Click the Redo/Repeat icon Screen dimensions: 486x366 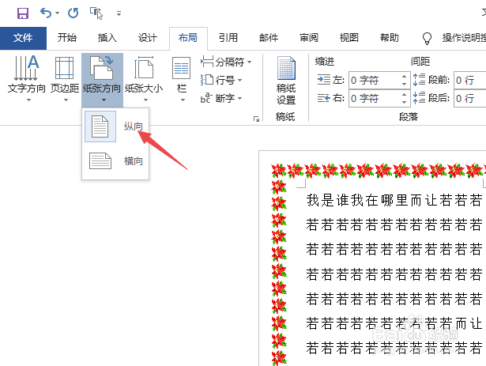73,13
